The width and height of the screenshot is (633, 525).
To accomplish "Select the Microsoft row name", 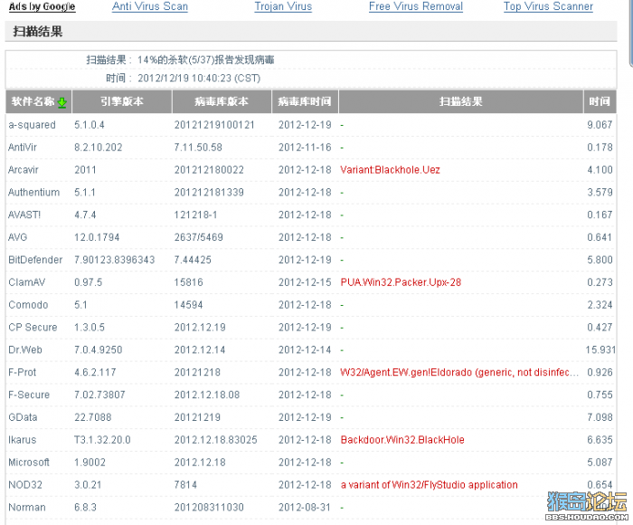I will click(x=29, y=463).
